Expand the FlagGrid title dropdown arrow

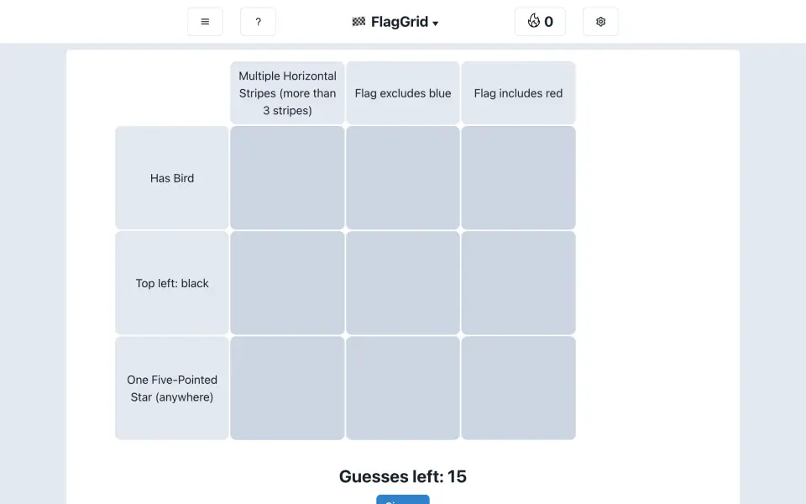coord(436,24)
